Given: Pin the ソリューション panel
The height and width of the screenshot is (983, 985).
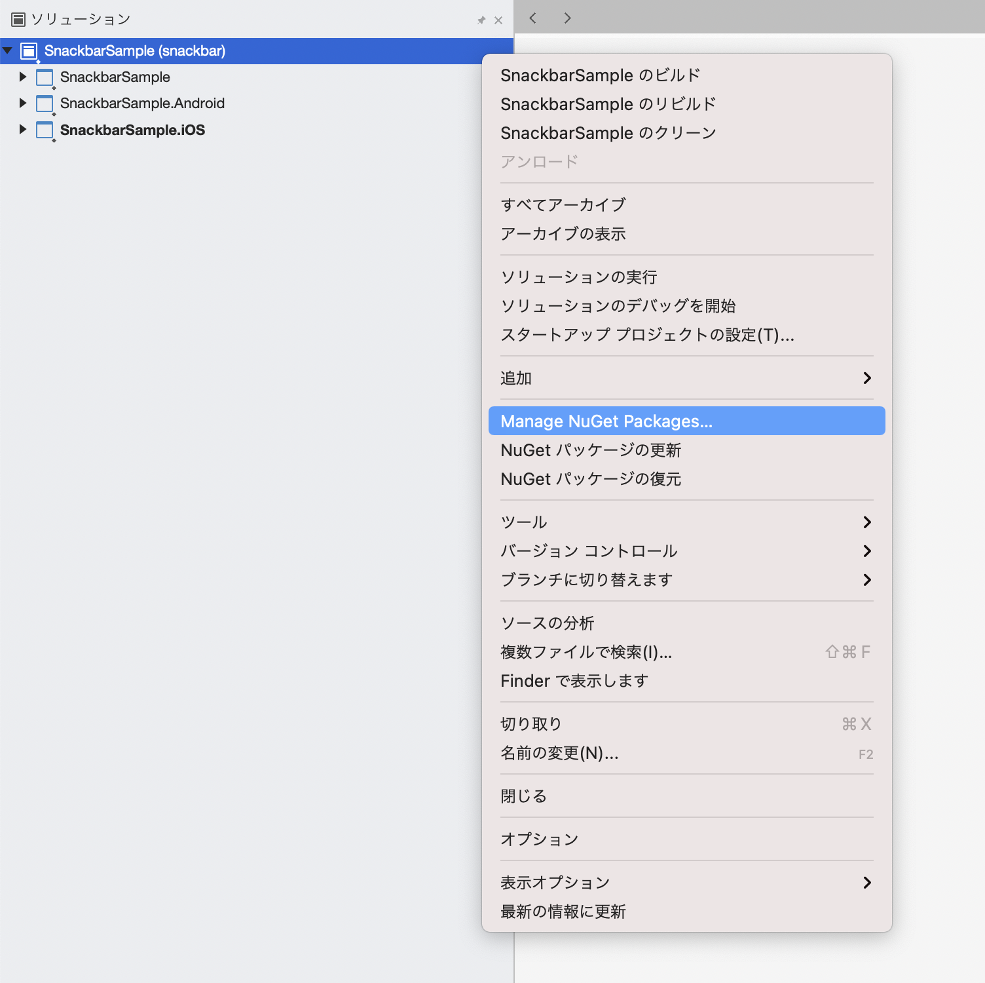Looking at the screenshot, I should tap(481, 20).
